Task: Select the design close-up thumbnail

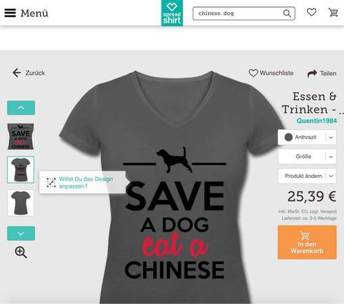Action: tap(21, 136)
